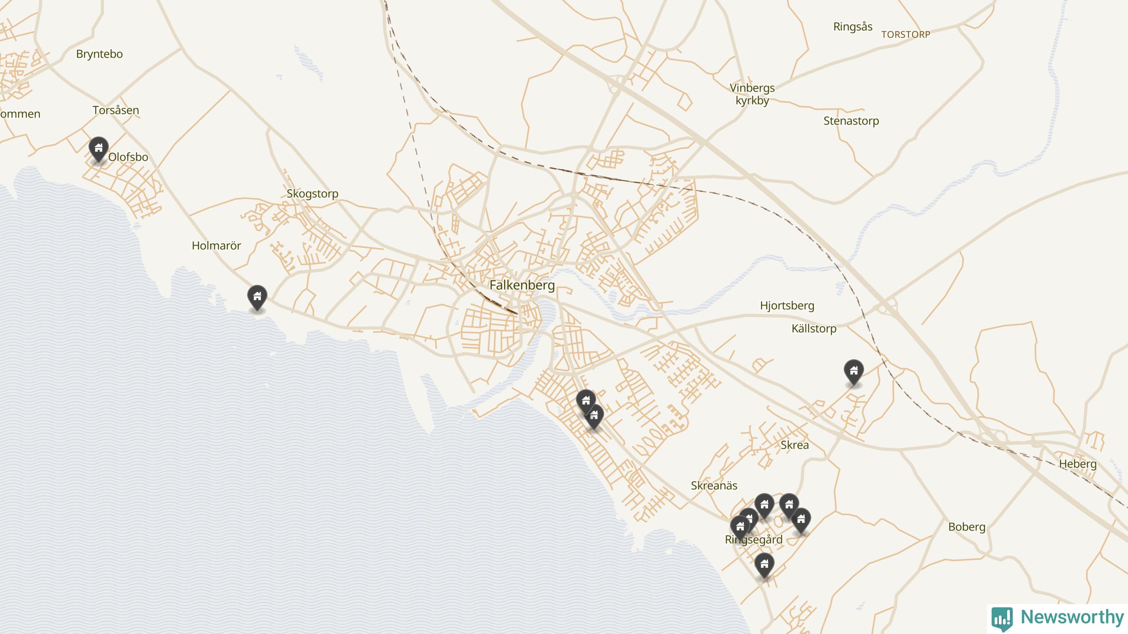
Task: Select the coastal house marker below Holmarör
Action: click(x=257, y=297)
